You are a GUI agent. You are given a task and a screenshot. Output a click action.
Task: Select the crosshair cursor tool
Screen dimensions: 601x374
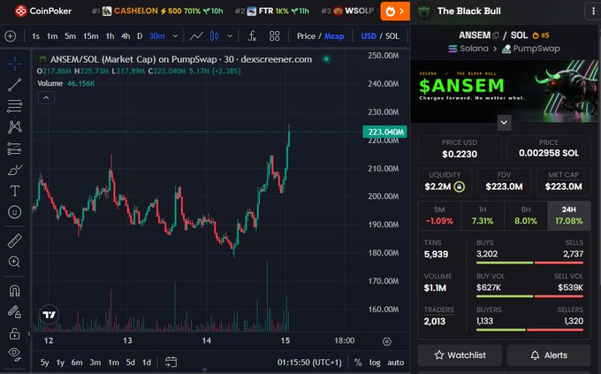coord(14,64)
